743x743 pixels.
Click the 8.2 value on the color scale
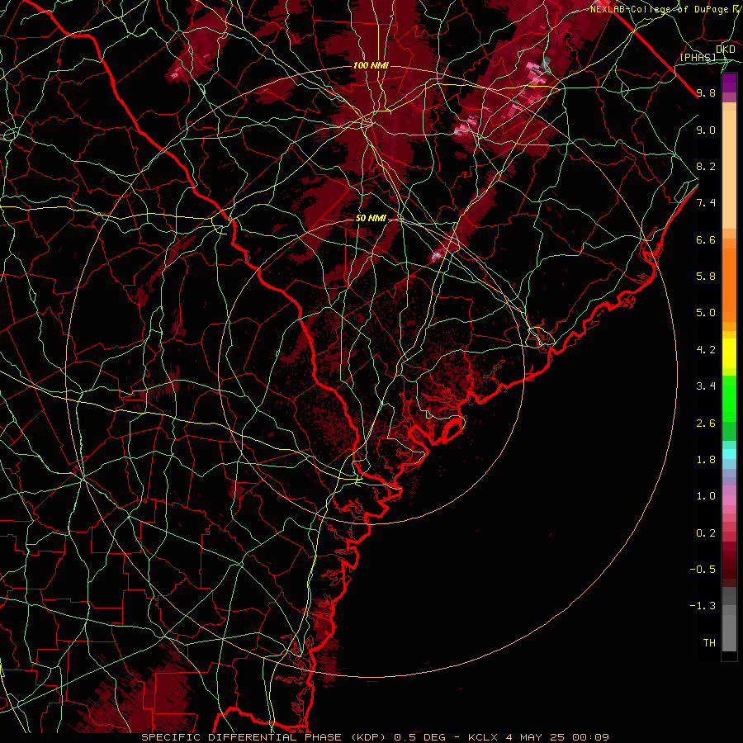click(706, 166)
